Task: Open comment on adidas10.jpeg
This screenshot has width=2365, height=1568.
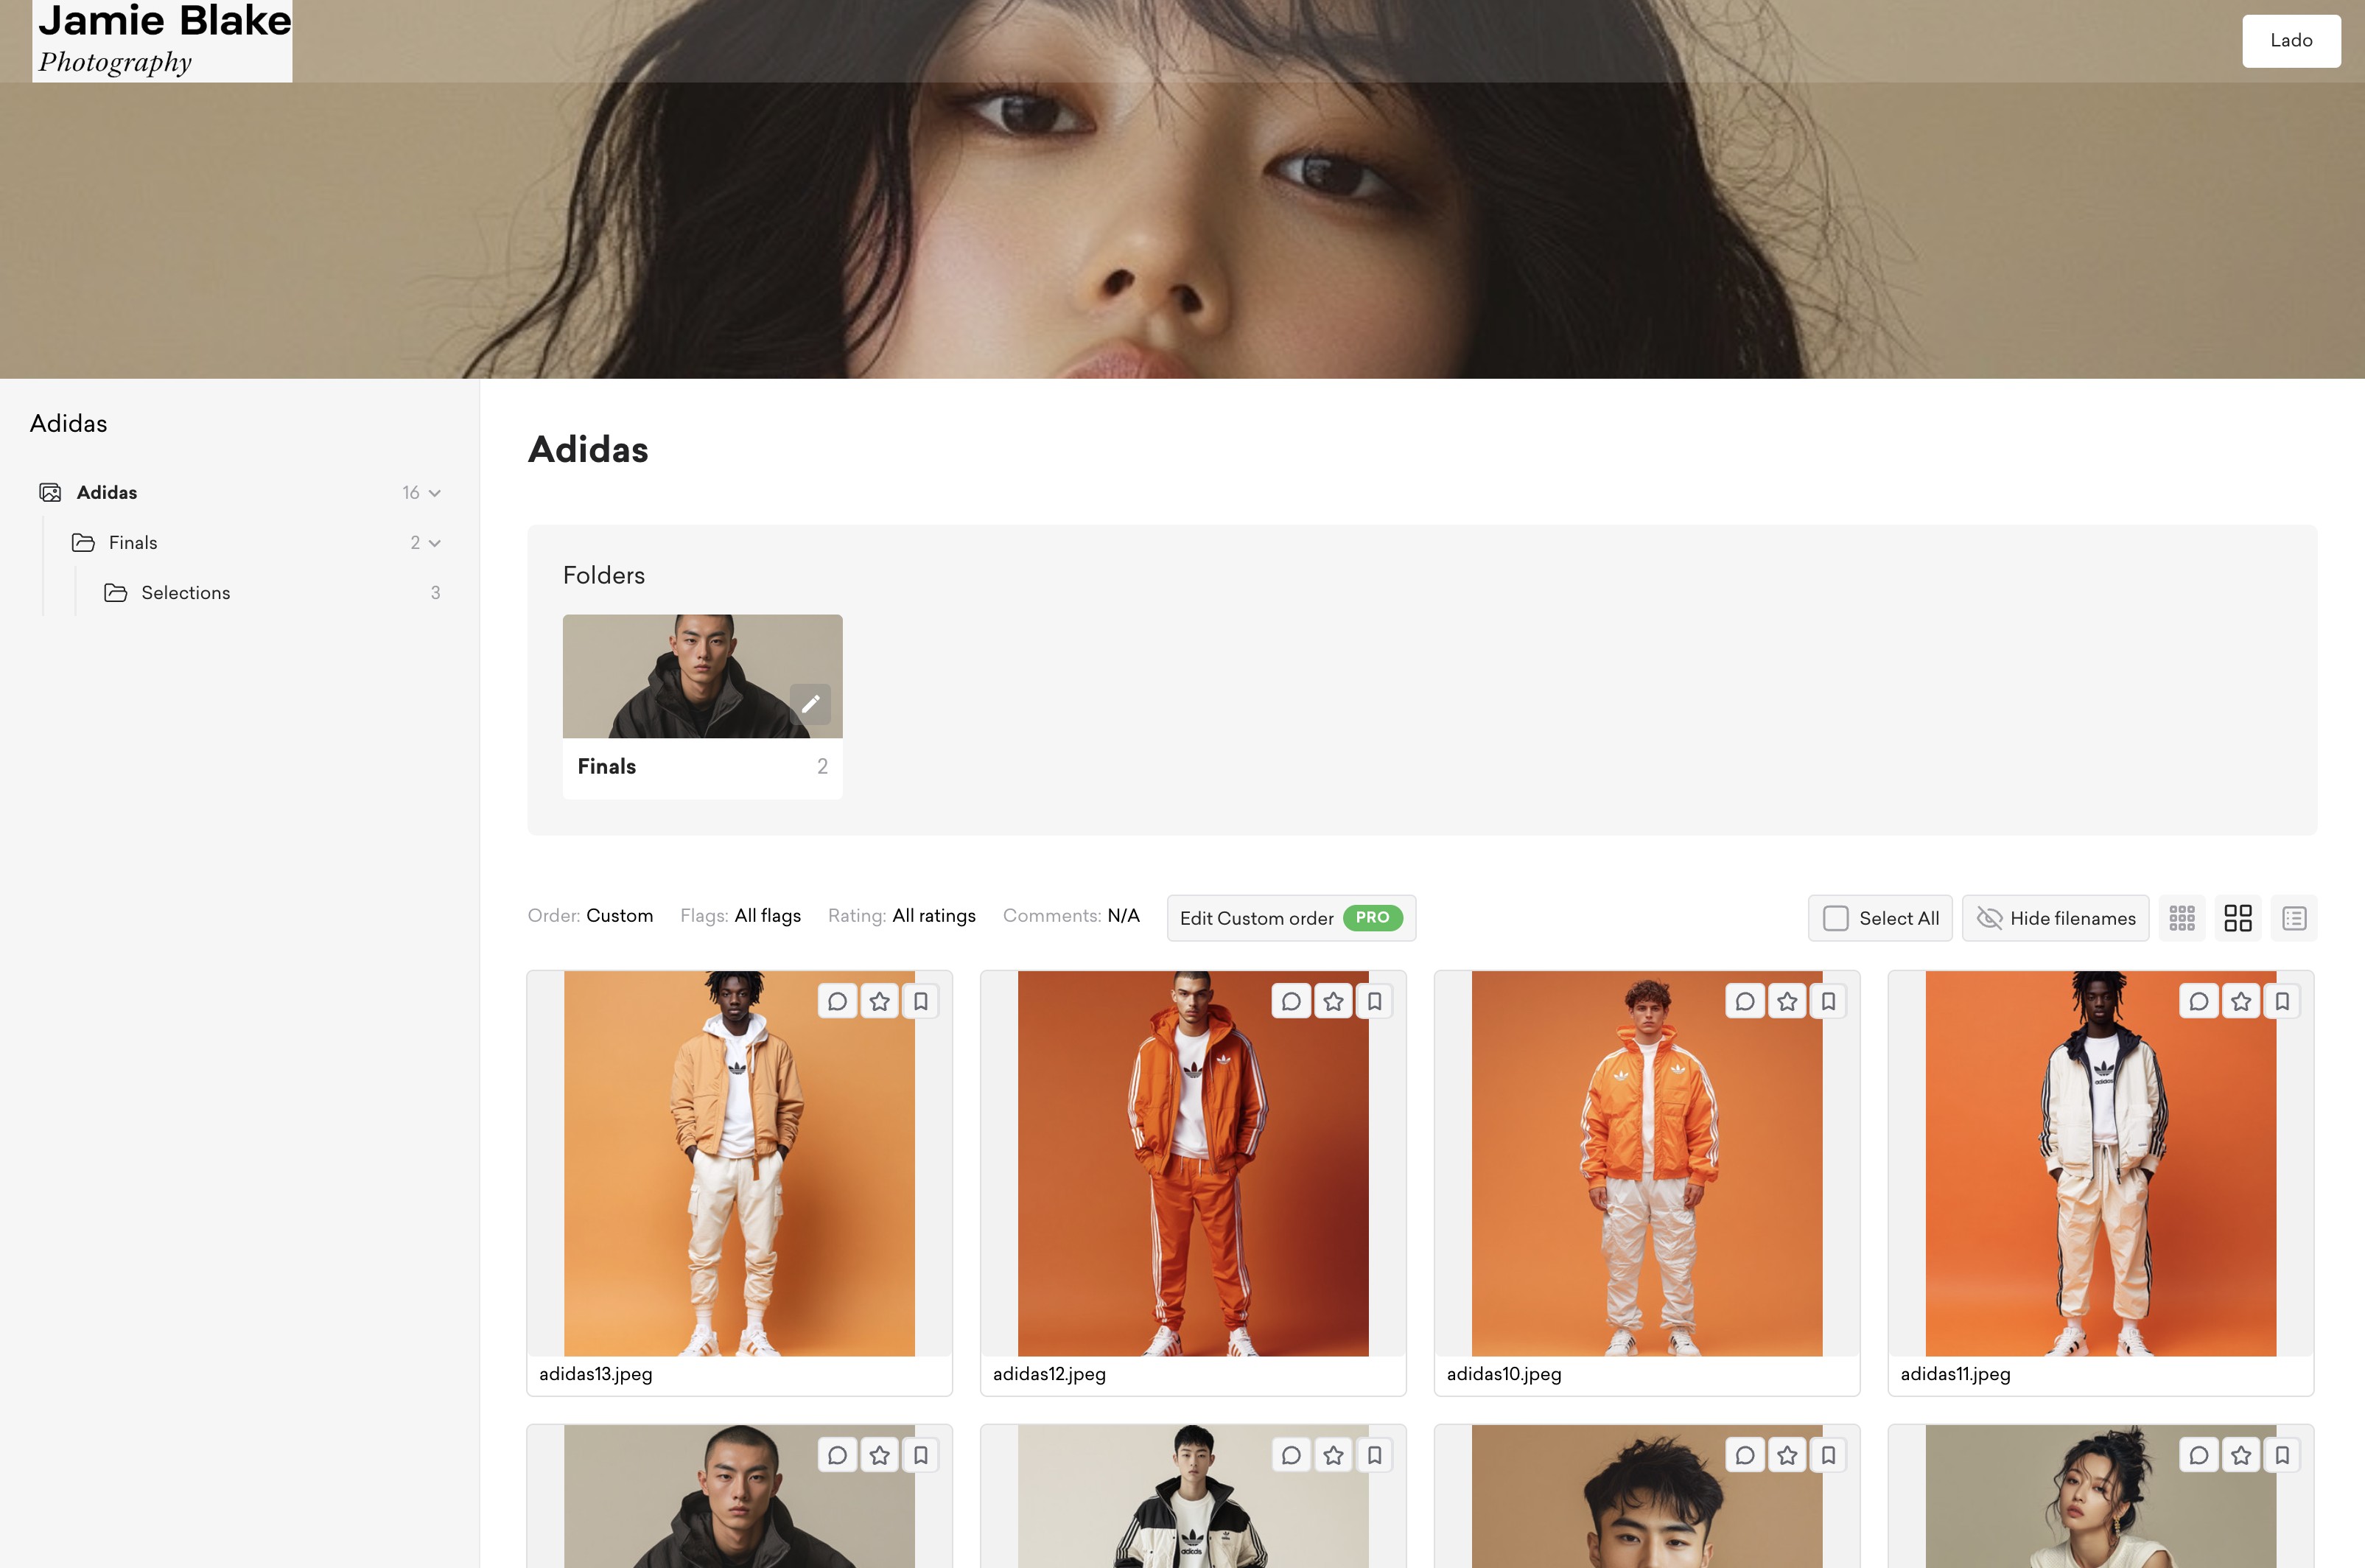Action: click(1745, 1001)
